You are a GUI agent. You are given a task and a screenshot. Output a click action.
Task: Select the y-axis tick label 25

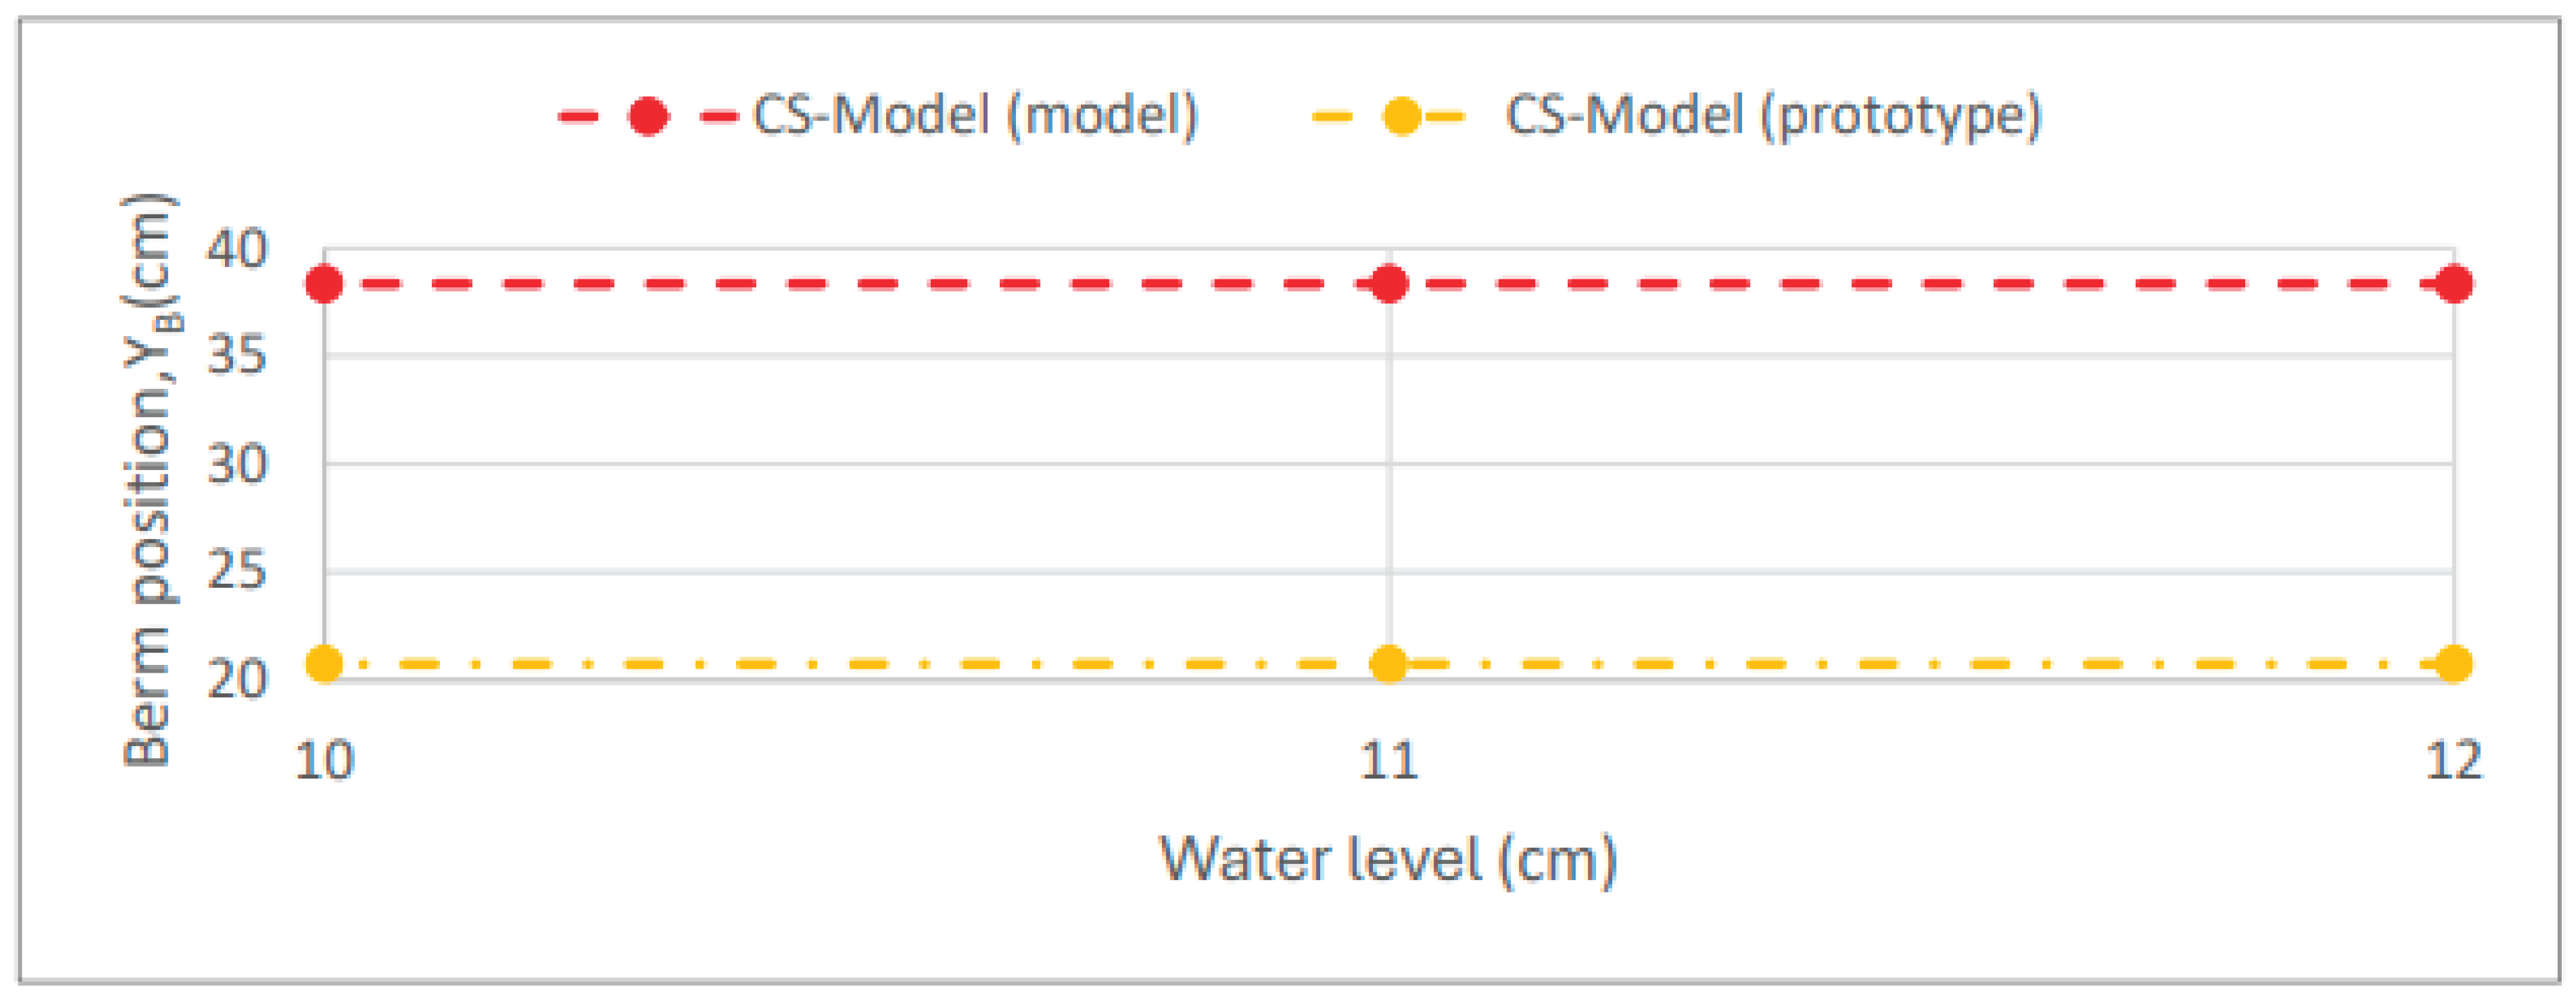pos(237,571)
